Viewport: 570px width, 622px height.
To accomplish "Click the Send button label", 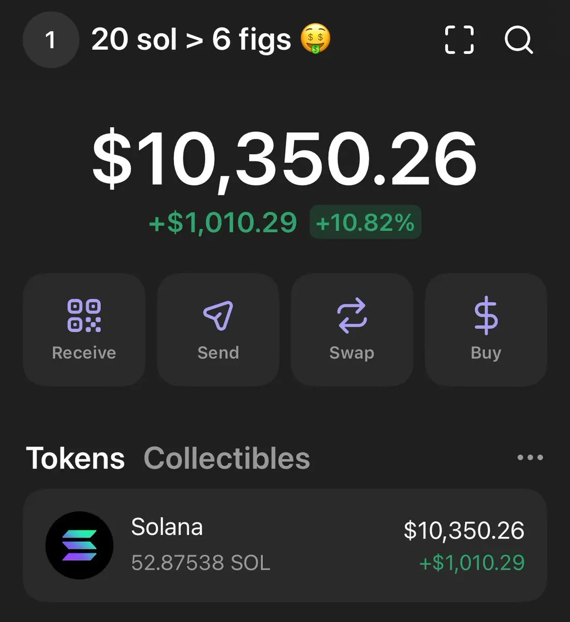I will (x=218, y=353).
